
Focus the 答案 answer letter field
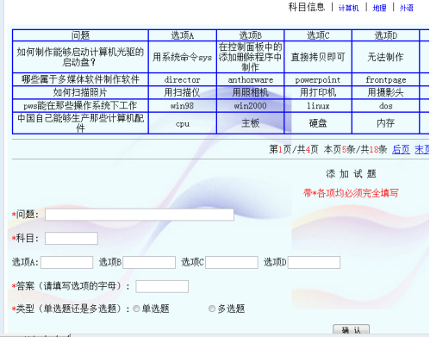tap(162, 286)
